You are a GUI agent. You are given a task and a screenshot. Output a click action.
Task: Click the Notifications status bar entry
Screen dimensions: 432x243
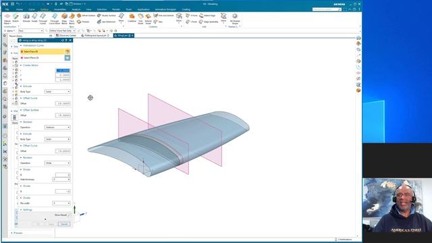pos(344,240)
